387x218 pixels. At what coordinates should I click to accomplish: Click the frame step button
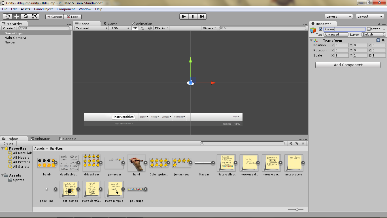click(202, 16)
